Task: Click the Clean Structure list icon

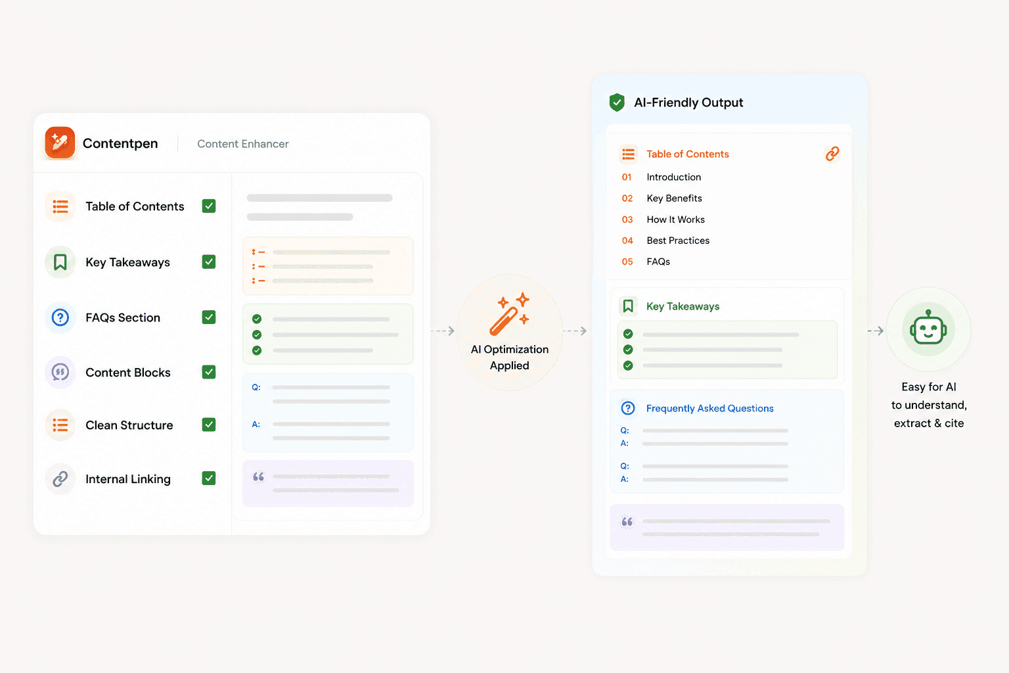Action: coord(60,425)
